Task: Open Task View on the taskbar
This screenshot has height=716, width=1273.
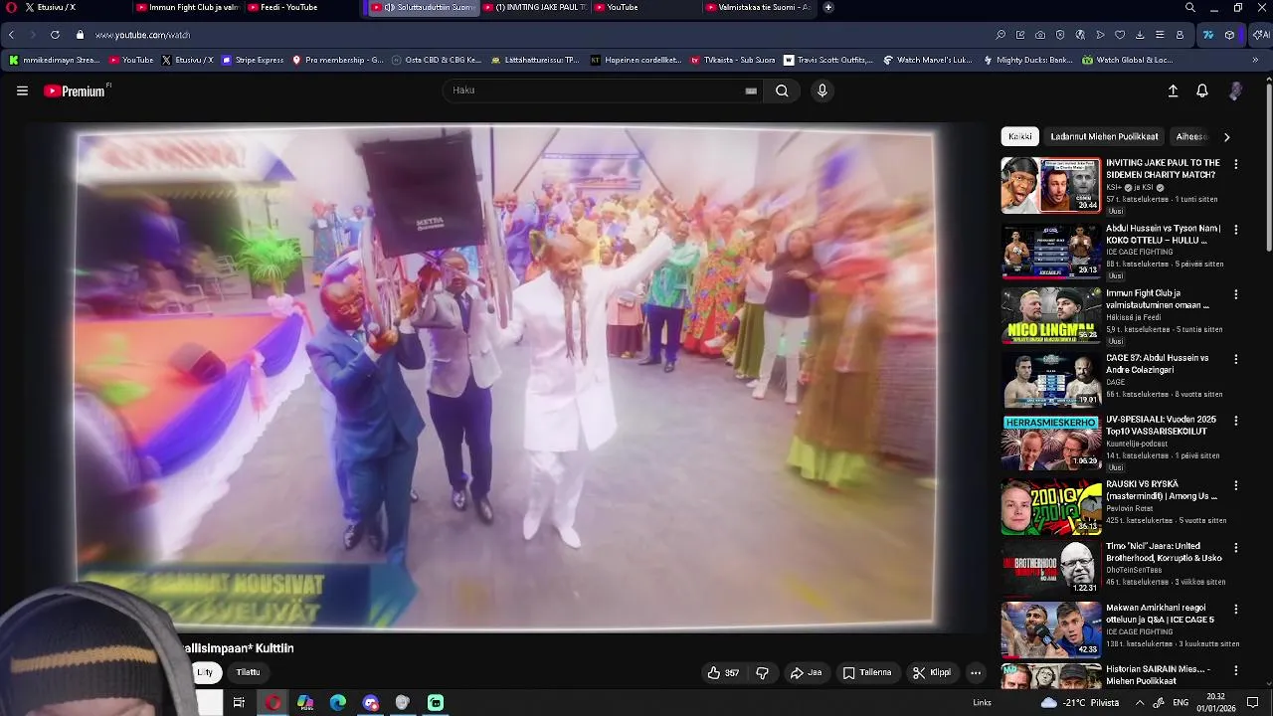Action: (239, 703)
